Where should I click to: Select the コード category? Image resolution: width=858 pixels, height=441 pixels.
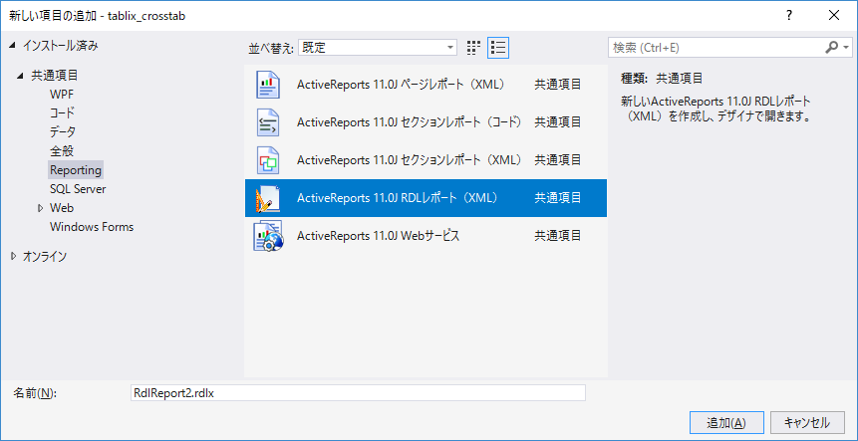63,113
